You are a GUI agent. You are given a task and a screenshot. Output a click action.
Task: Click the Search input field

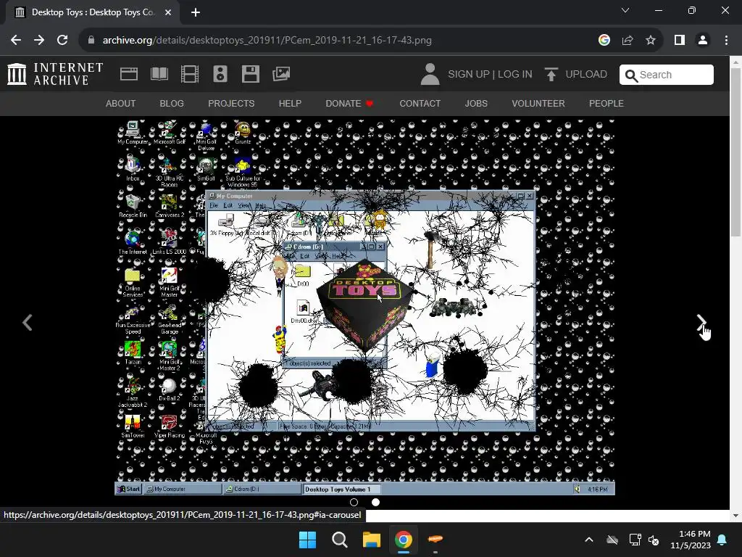click(667, 75)
